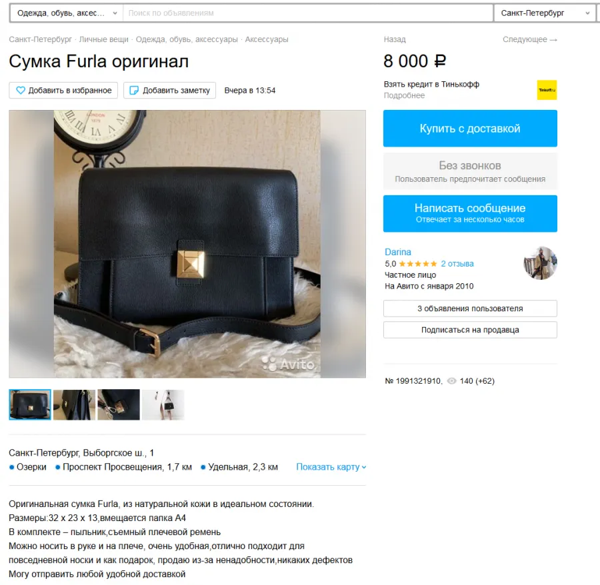Focus the Поиск по объявлениям search field
600x585 pixels.
coord(308,13)
